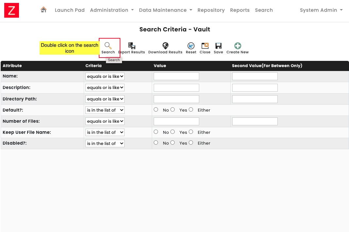Image resolution: width=349 pixels, height=232 pixels.
Task: Select Yes for Keep User File Name
Action: point(172,132)
